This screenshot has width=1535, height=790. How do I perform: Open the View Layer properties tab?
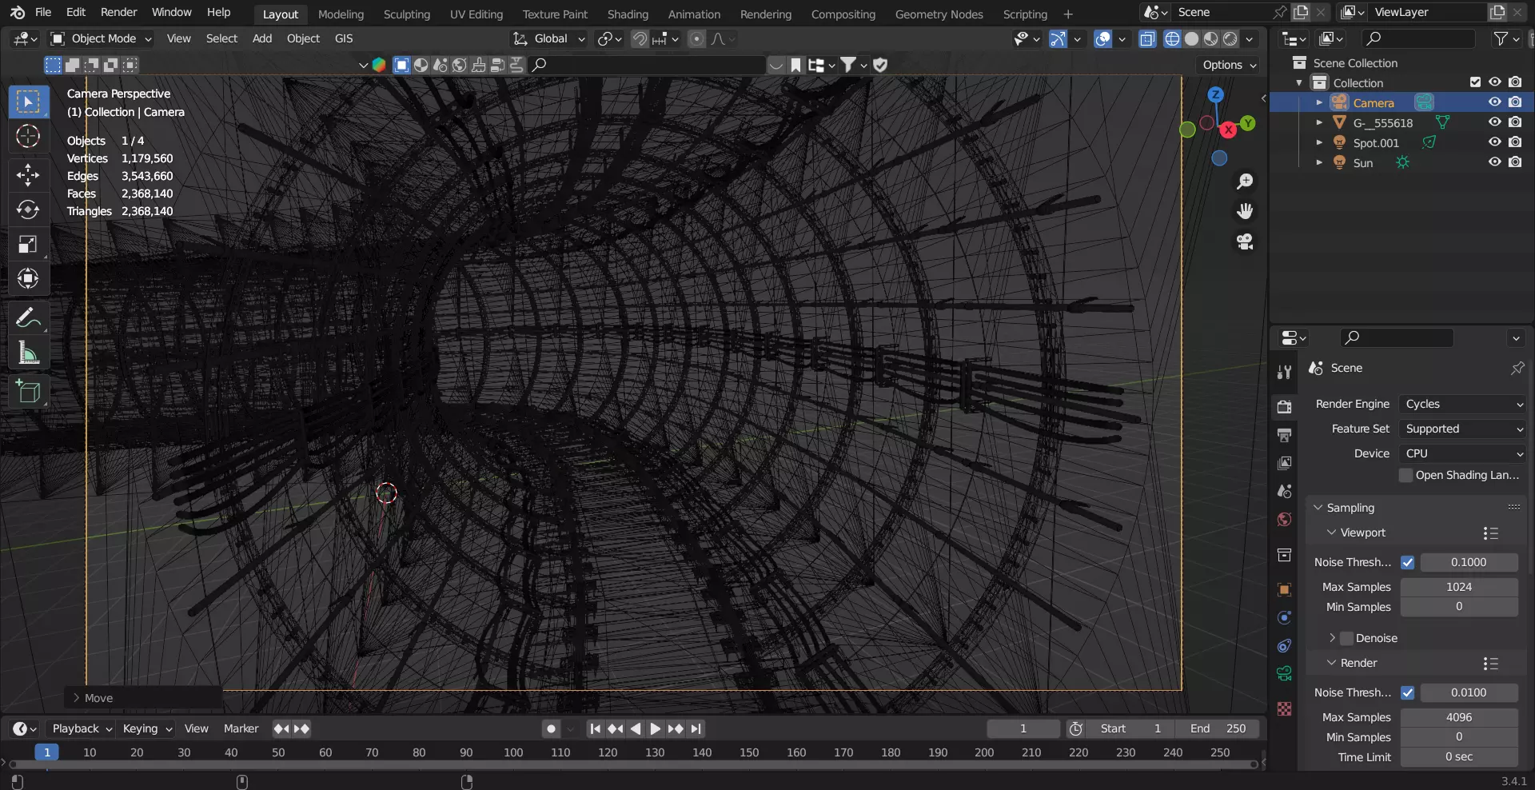tap(1285, 463)
